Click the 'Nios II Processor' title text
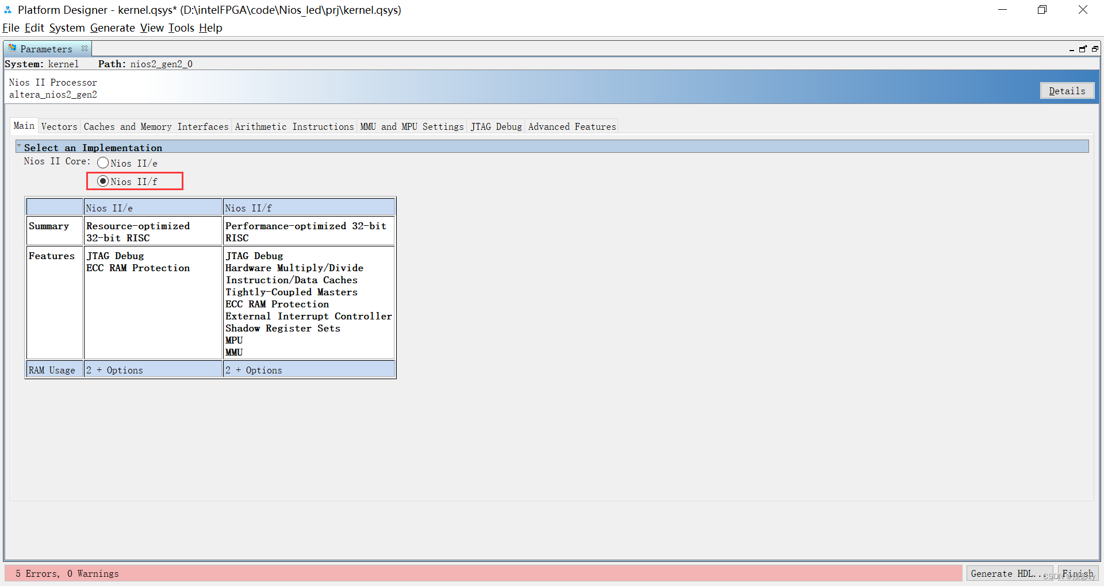 53,83
